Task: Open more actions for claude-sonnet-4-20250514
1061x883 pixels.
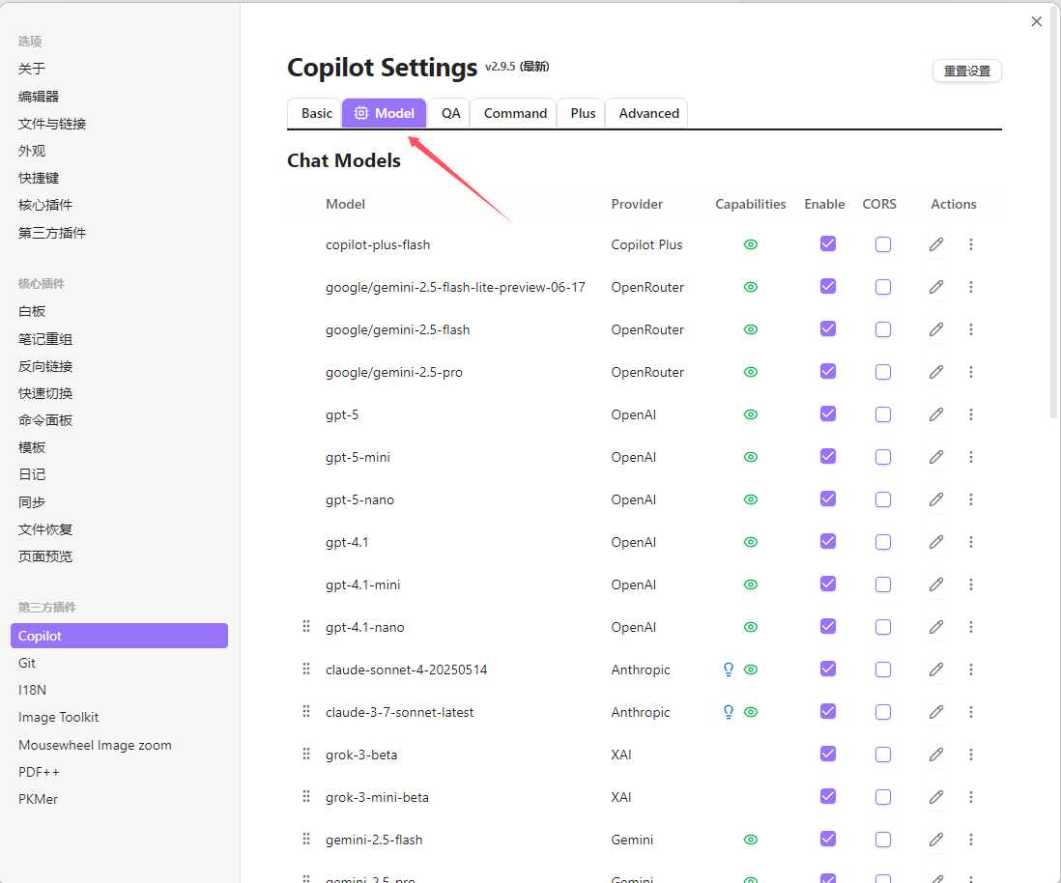Action: [x=971, y=669]
